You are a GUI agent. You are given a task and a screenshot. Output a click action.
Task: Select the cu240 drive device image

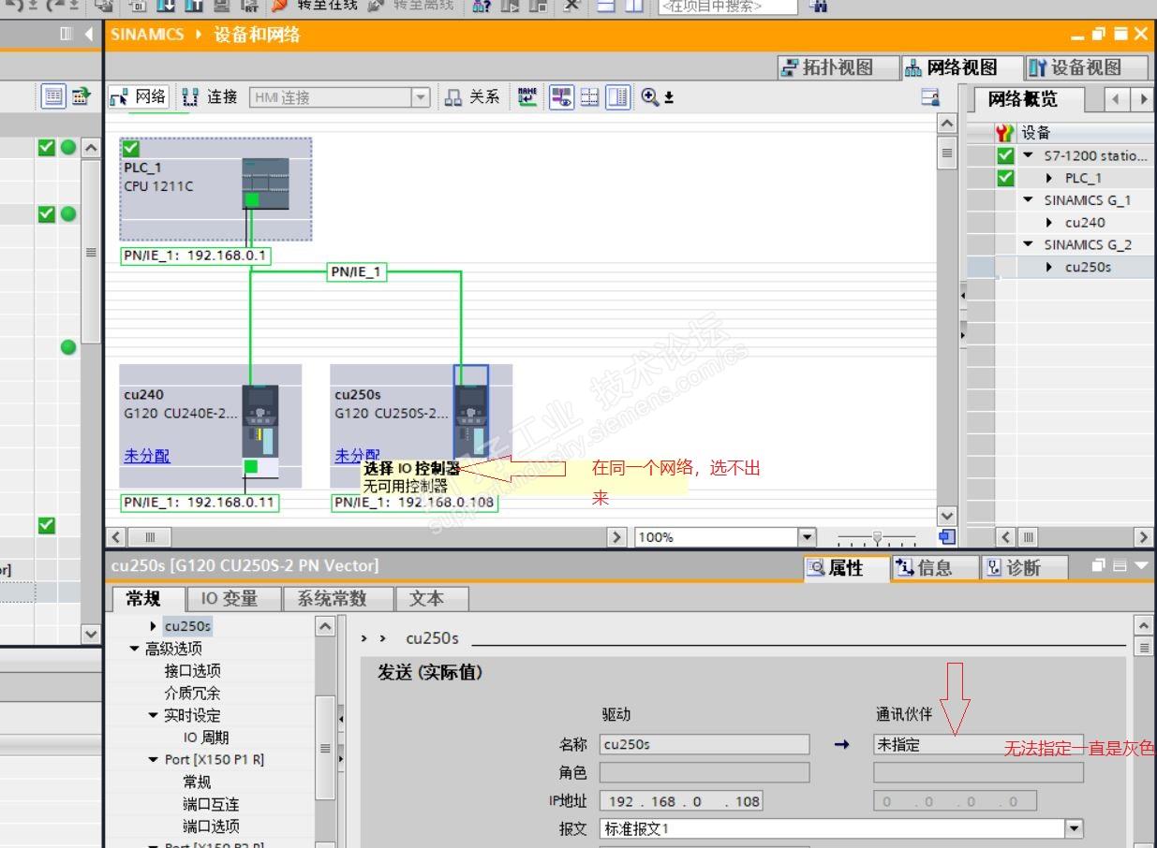[260, 420]
